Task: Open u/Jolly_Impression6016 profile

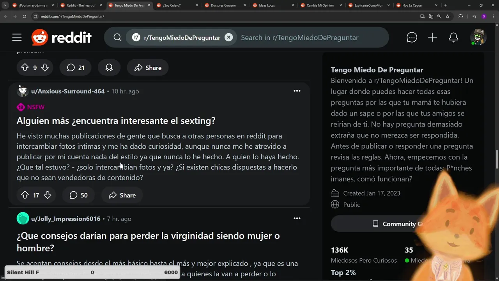Action: 66,219
